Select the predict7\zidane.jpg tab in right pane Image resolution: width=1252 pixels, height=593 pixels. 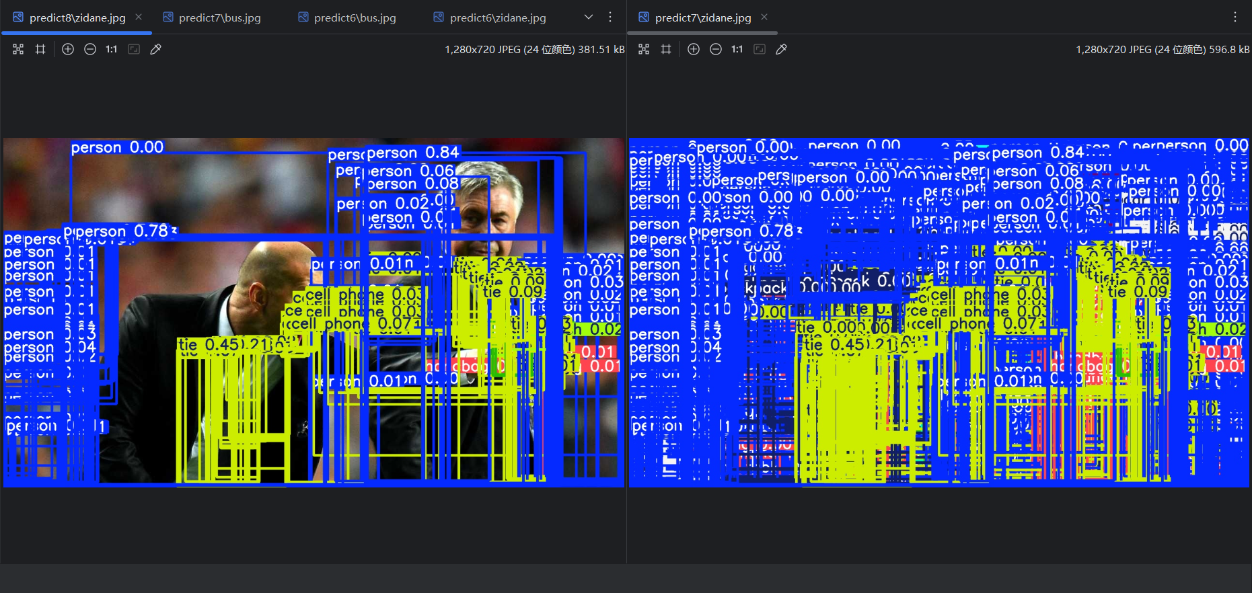(702, 17)
